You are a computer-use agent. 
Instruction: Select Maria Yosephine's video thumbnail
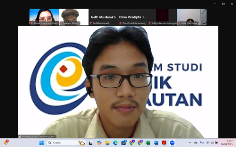click(x=44, y=17)
